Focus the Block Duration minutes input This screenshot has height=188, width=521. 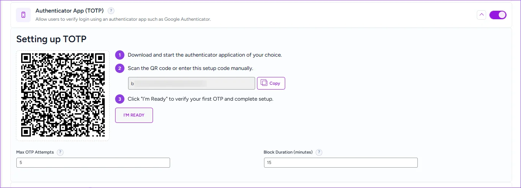pyautogui.click(x=341, y=162)
